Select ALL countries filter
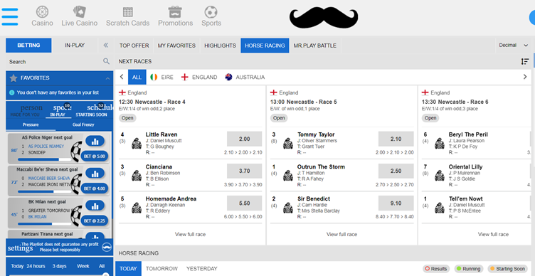This screenshot has width=535, height=276. point(137,77)
